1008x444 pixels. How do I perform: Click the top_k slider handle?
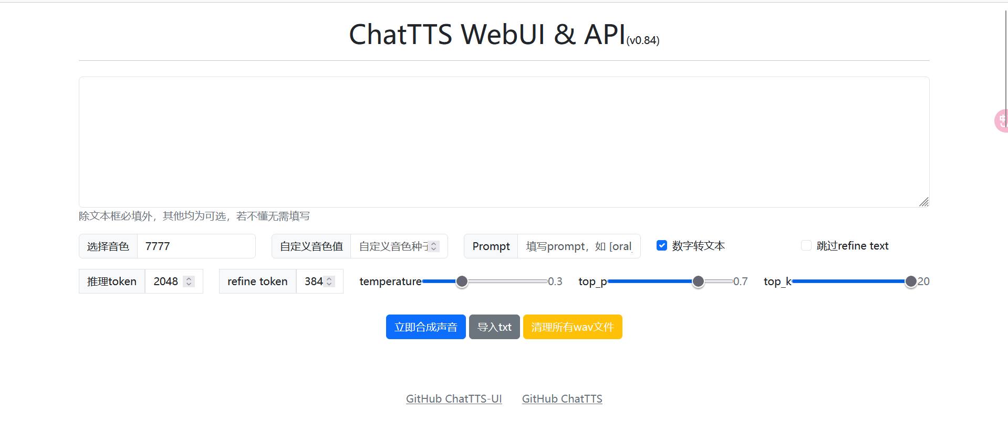pos(911,281)
